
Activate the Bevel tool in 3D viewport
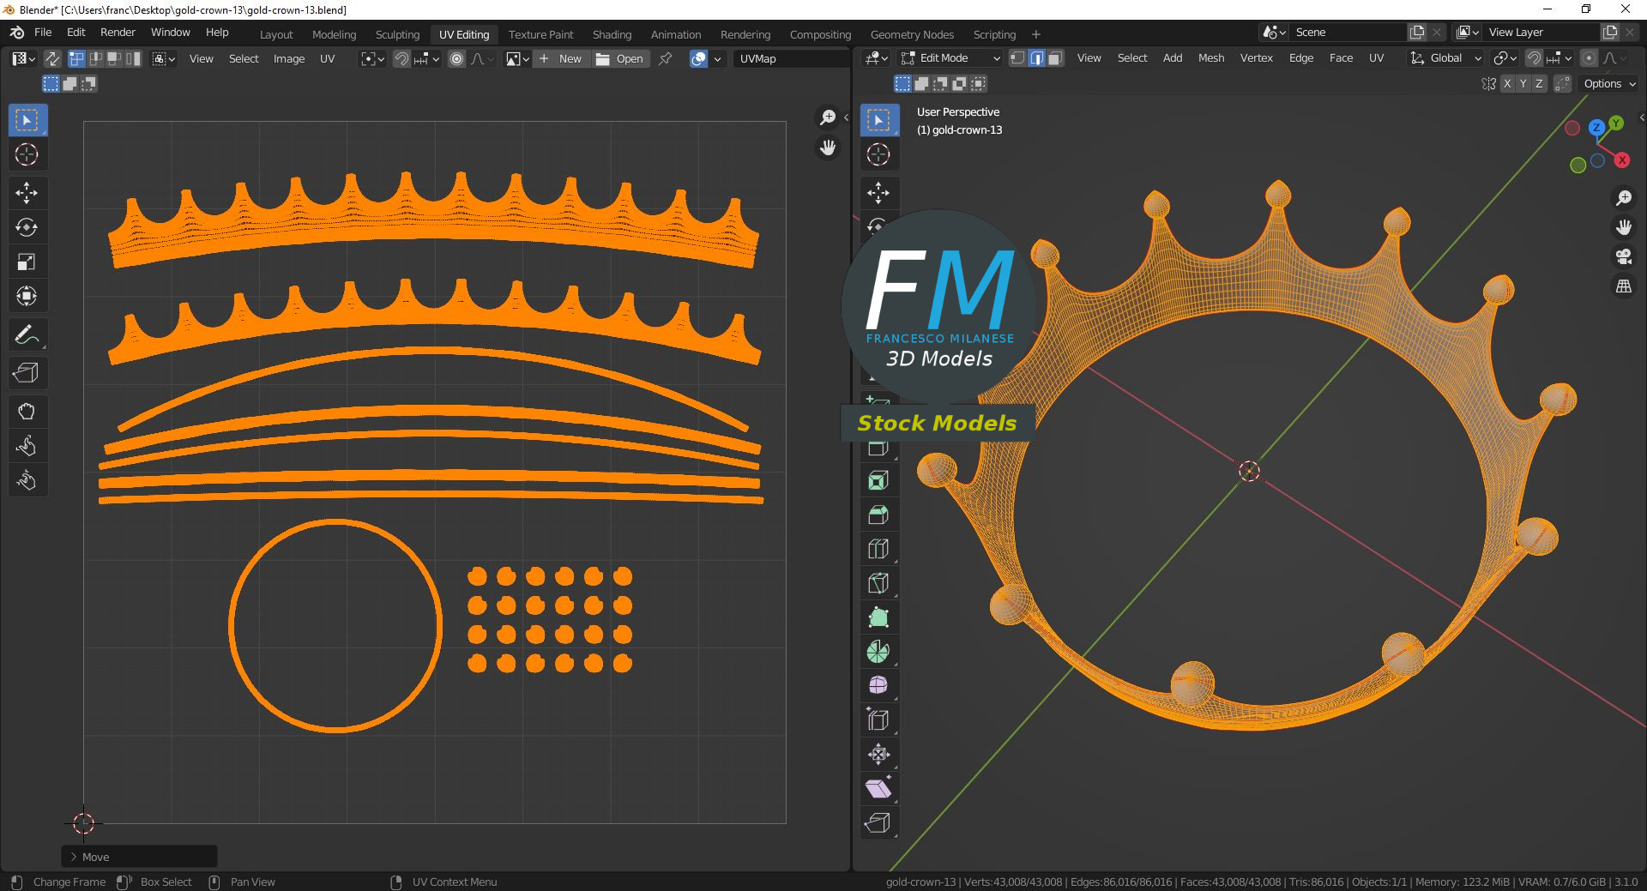tap(878, 515)
